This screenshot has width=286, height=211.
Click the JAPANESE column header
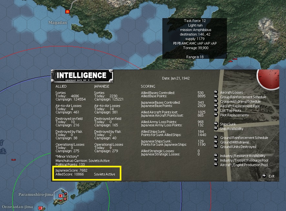click(x=102, y=86)
